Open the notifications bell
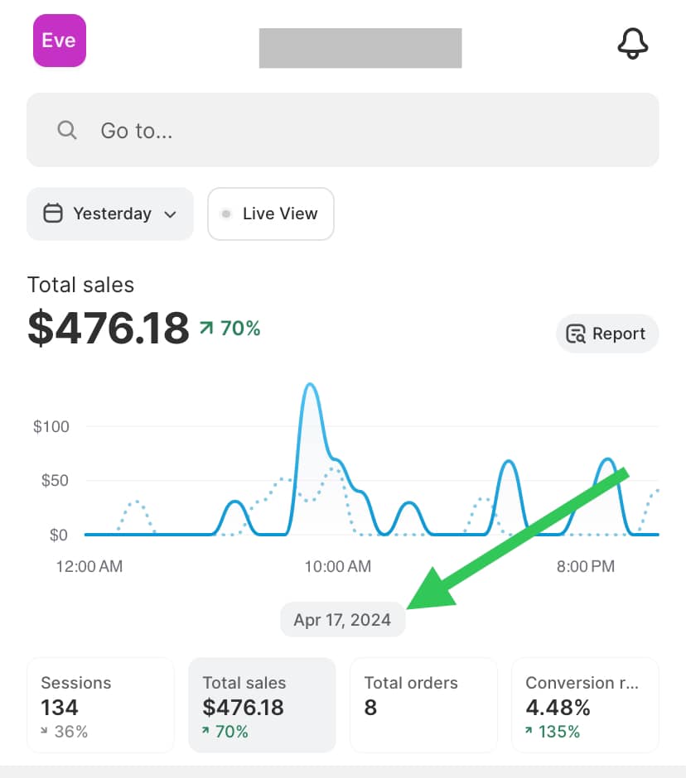The width and height of the screenshot is (686, 778). click(x=633, y=44)
